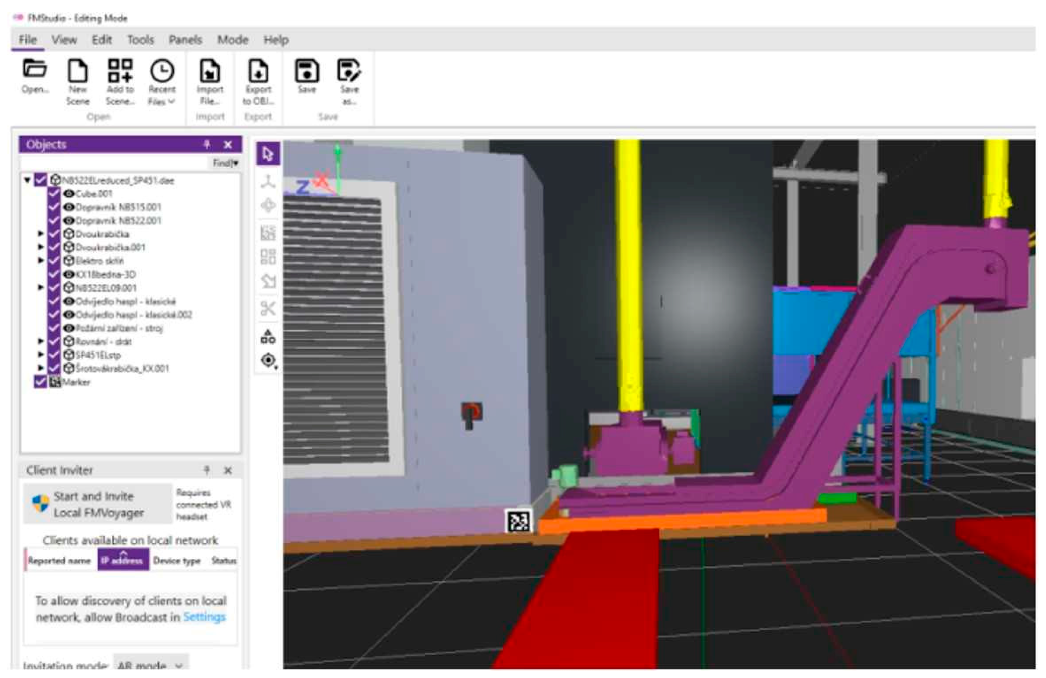This screenshot has width=1046, height=678.
Task: Click the Open file icon
Action: pyautogui.click(x=35, y=70)
